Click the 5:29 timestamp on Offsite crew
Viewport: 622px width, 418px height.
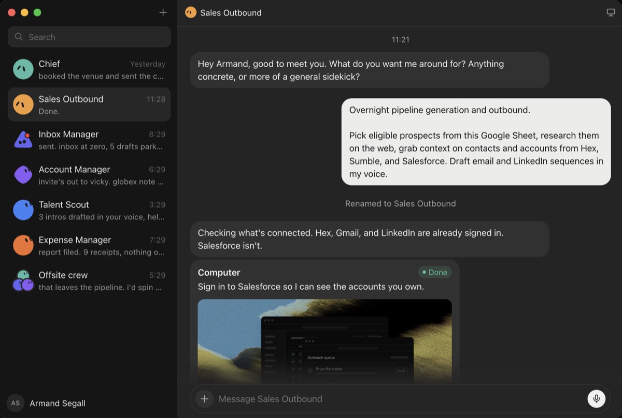coord(157,275)
